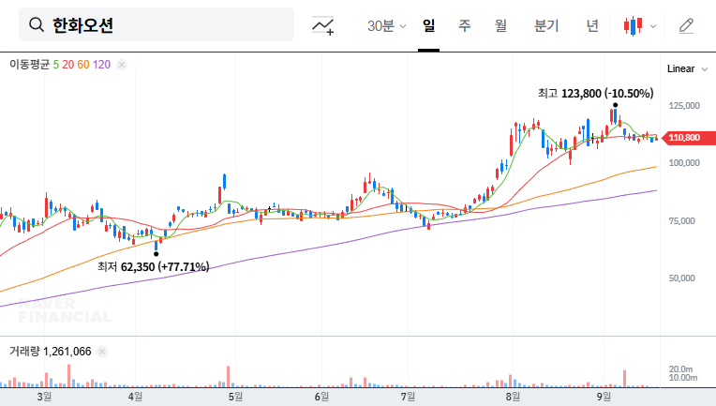Select the 120-day moving average label
The image size is (716, 406).
(101, 65)
